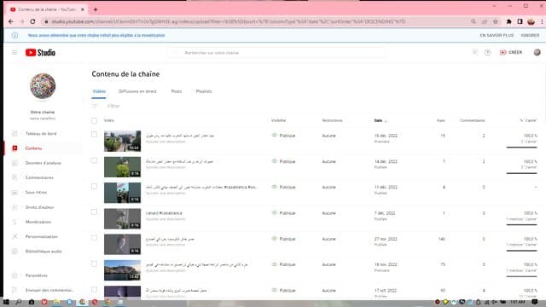Open the canard #casablanca video title
The image size is (546, 307).
tap(164, 213)
